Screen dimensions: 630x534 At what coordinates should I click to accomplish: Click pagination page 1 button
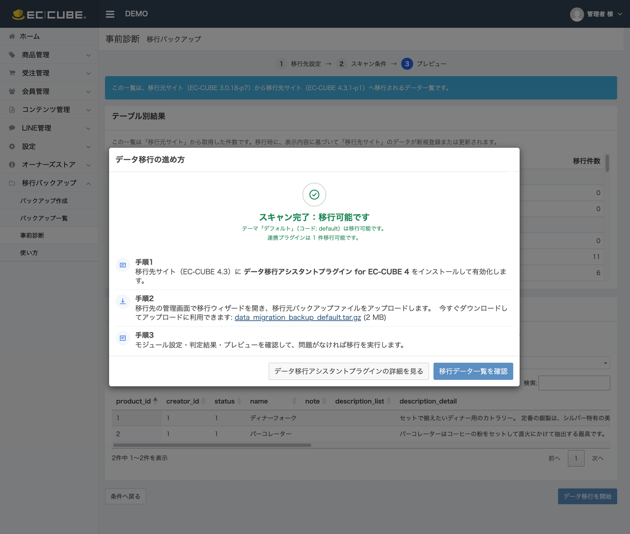576,458
